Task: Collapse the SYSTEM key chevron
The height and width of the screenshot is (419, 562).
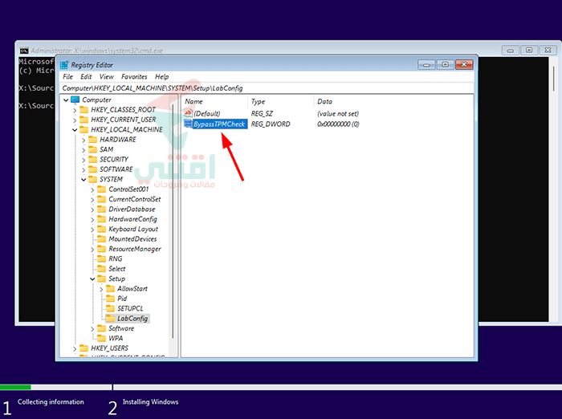Action: click(83, 180)
